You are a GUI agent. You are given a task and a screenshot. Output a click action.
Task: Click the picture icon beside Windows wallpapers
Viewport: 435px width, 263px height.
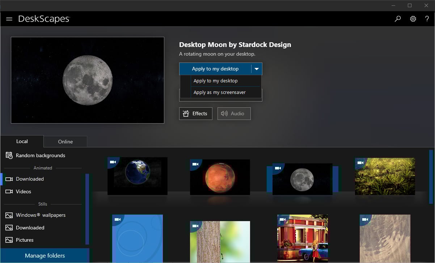9,215
